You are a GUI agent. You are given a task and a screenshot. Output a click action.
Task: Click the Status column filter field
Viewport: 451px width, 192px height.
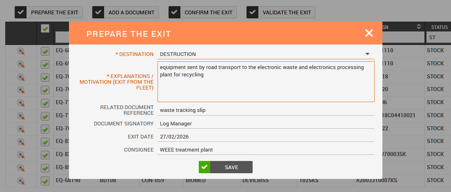(x=438, y=38)
